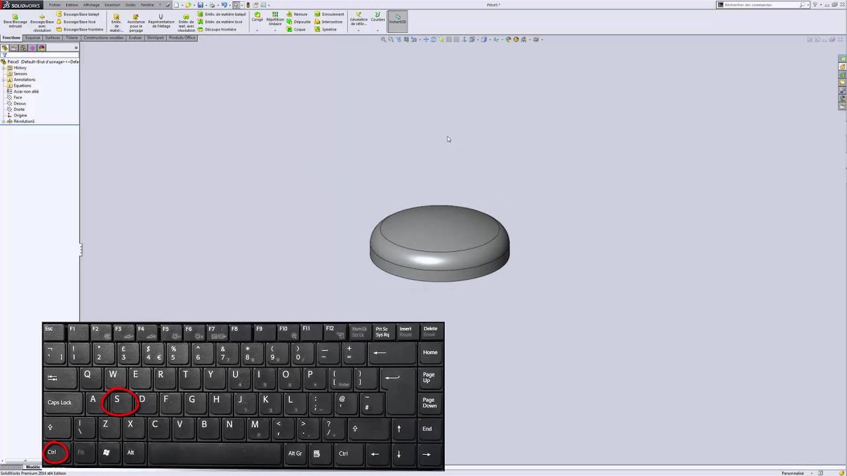
Task: Switch to the Surfaces tab
Action: [x=52, y=38]
